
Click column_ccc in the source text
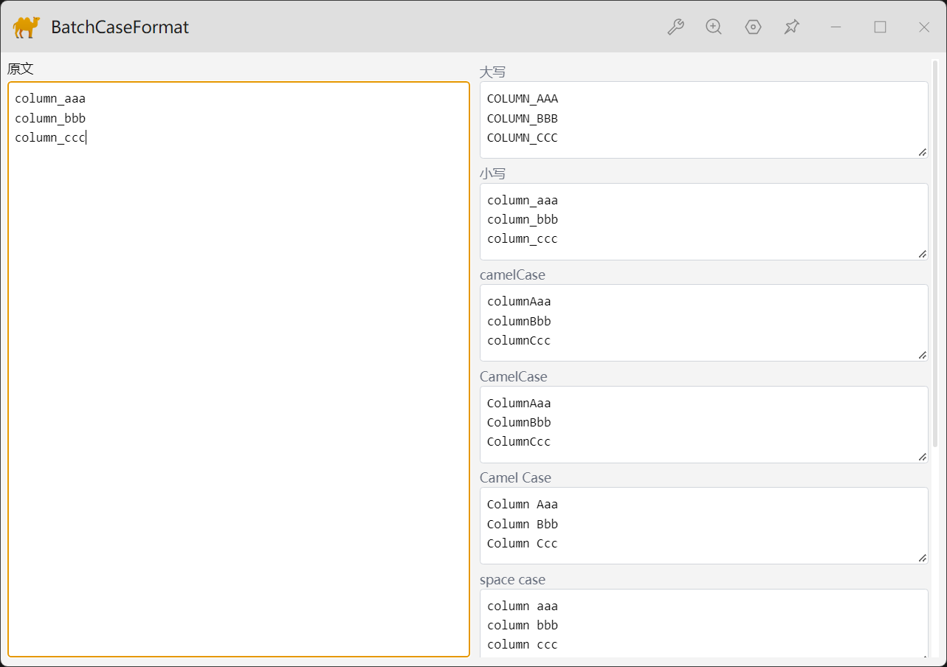click(x=50, y=137)
